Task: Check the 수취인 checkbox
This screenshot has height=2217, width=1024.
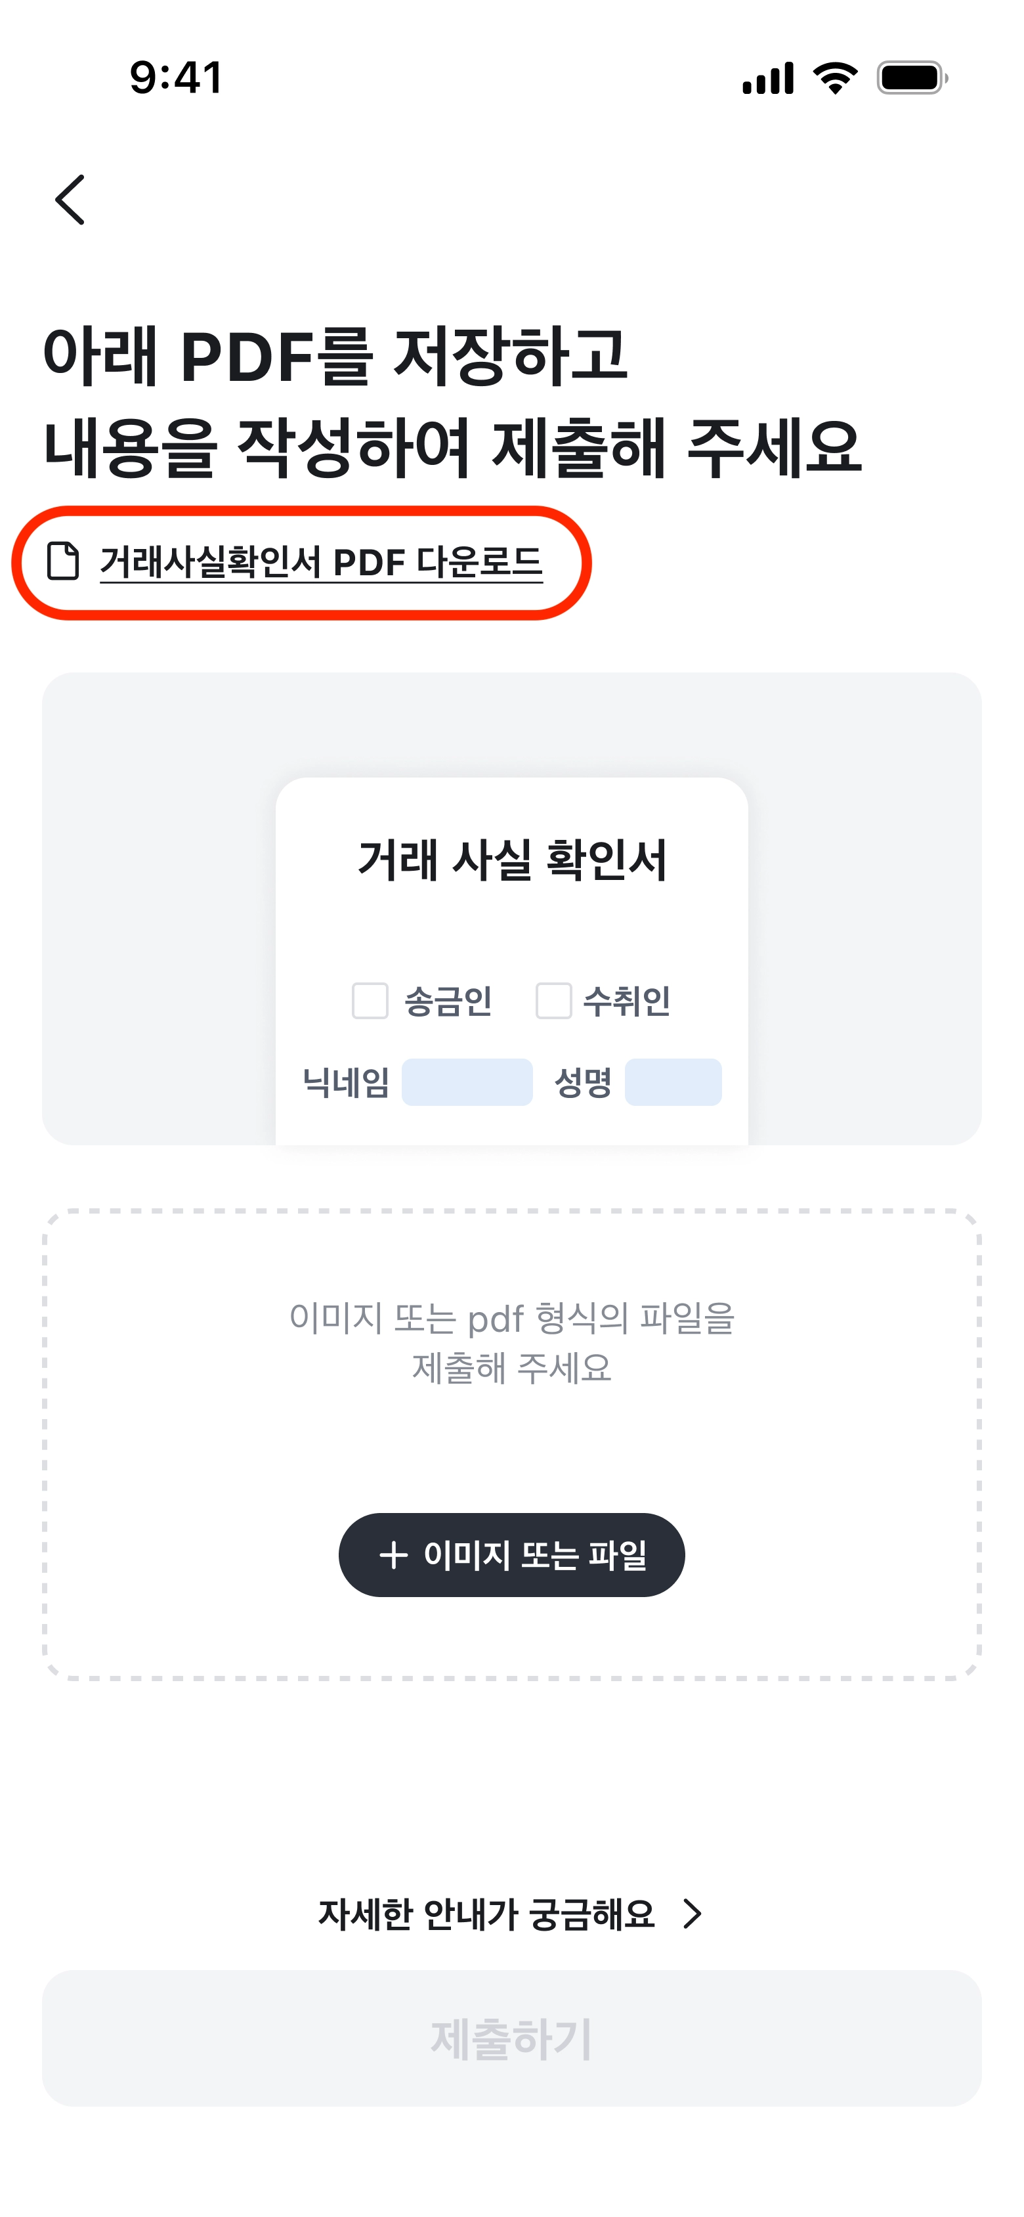Action: [553, 1001]
